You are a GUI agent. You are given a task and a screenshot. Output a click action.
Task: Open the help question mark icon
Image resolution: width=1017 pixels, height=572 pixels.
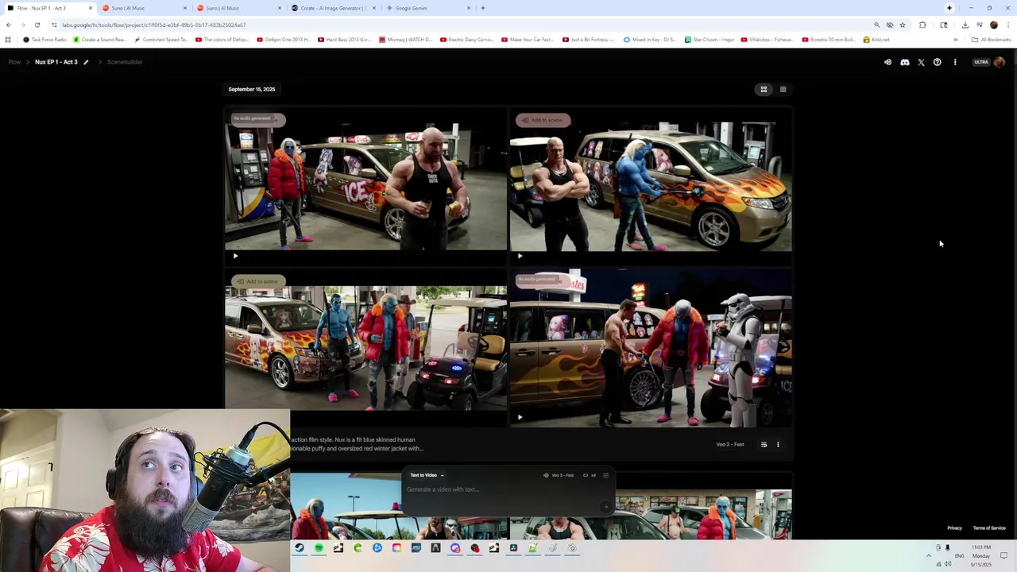(938, 62)
